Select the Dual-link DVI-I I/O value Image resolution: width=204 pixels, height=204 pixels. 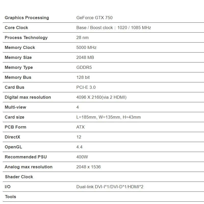click(x=110, y=187)
